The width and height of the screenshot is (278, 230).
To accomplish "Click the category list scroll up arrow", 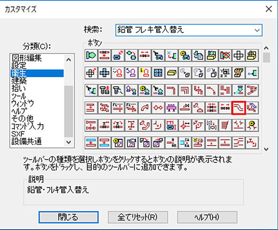I will (69, 60).
